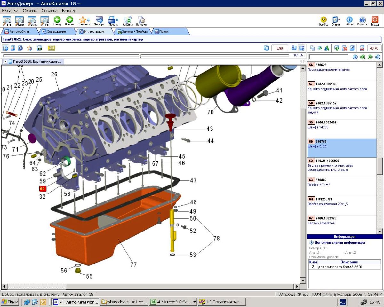384x307 pixels.
Task: Click the red car icon beside 48:76
Action: tap(362, 48)
